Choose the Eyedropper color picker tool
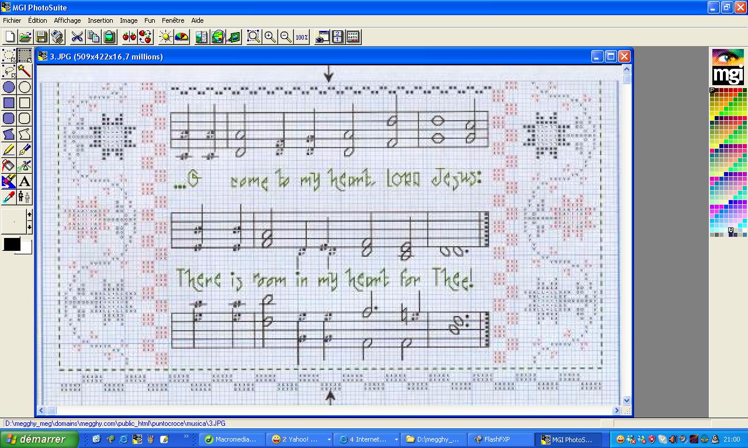Image resolution: width=748 pixels, height=448 pixels. (9, 197)
